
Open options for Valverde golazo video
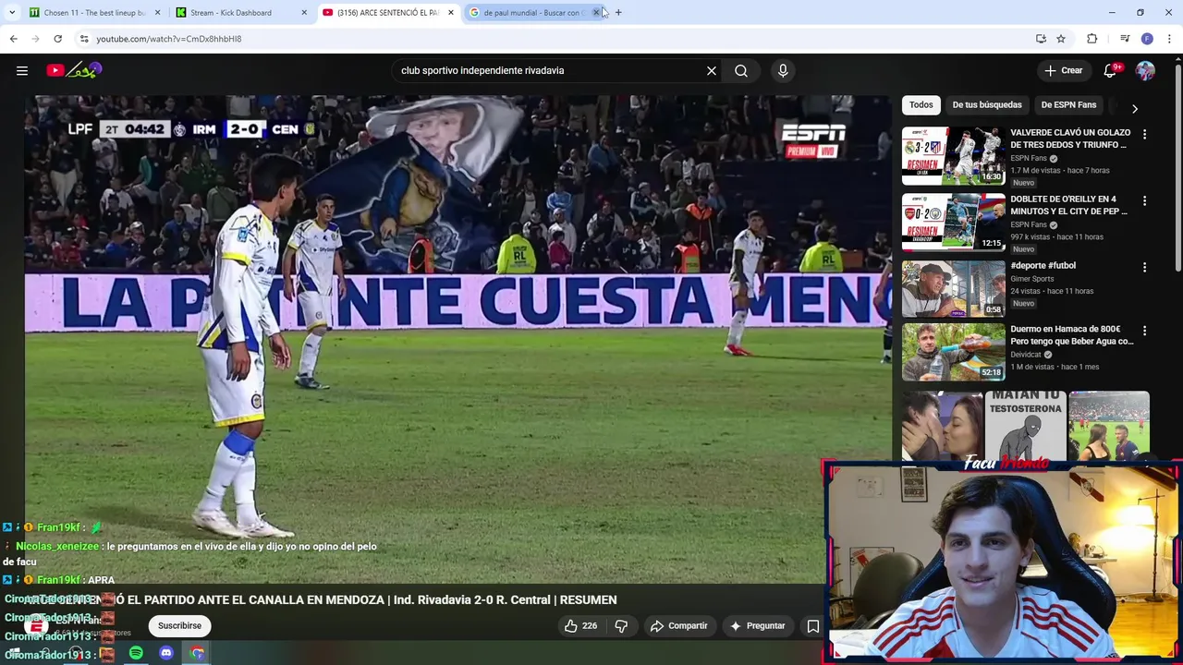tap(1144, 134)
